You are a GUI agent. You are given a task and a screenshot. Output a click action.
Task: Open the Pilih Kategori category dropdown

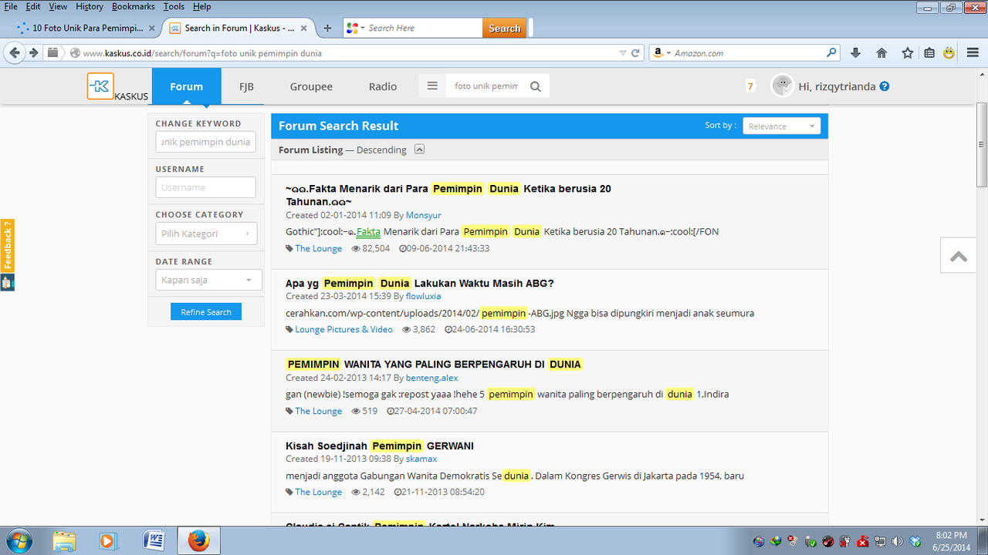click(206, 234)
